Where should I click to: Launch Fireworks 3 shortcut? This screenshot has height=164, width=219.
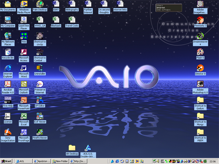(x=200, y=20)
